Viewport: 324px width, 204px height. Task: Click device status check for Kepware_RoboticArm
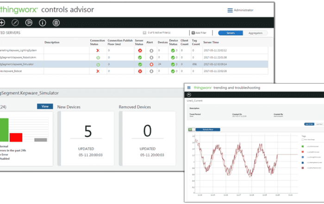pyautogui.click(x=173, y=58)
